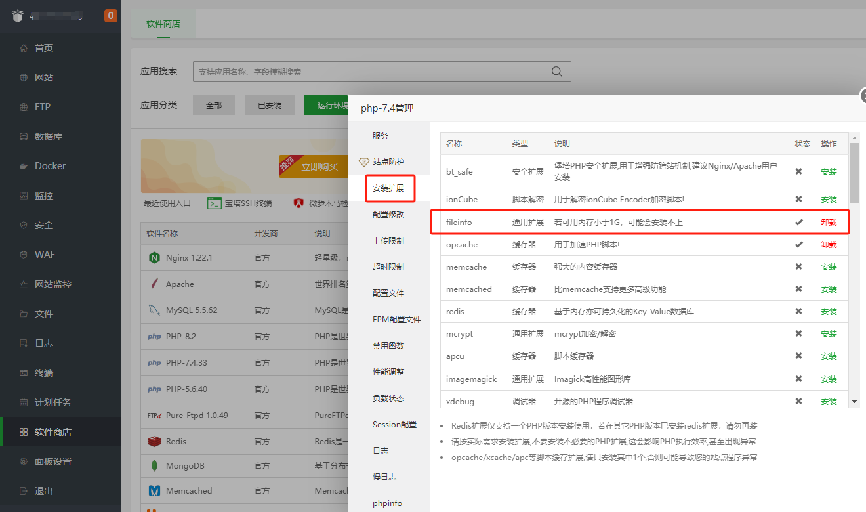Click the Apache feather icon
Screen dimensions: 866x512
click(x=154, y=284)
